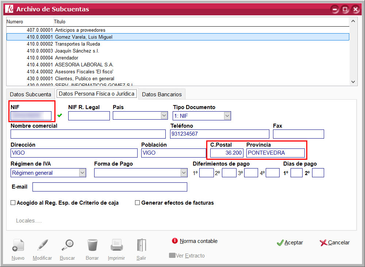The image size is (365, 267).
Task: Click the Dirección field
Action: point(74,153)
